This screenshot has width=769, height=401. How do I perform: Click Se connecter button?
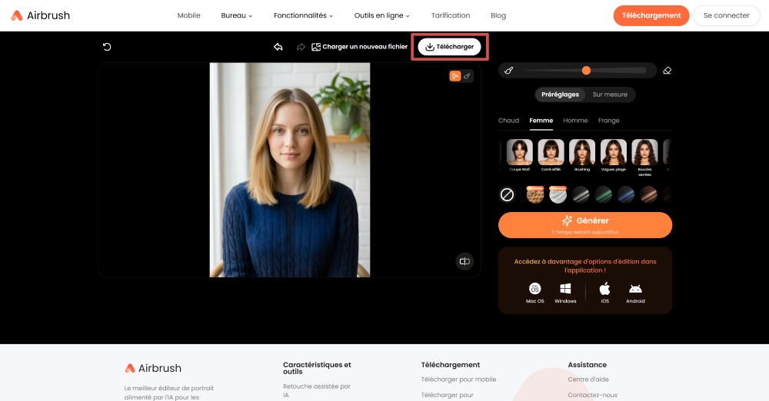(x=727, y=15)
